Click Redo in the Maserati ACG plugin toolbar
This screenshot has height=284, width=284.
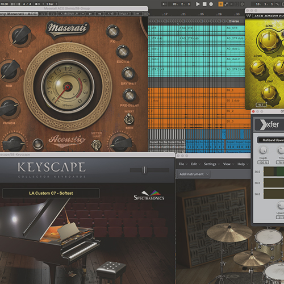pyautogui.click(x=53, y=14)
